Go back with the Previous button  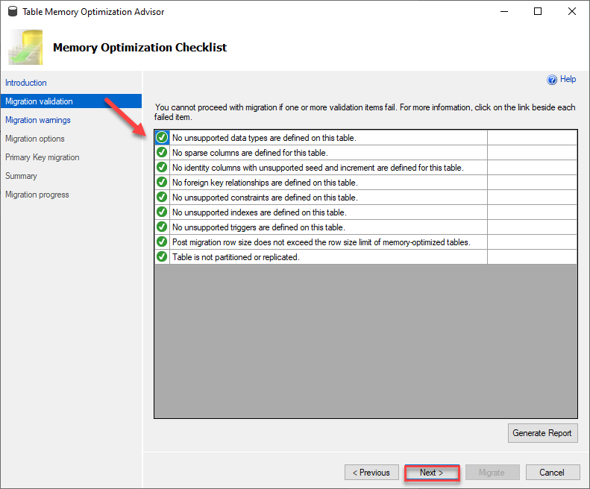pyautogui.click(x=371, y=473)
